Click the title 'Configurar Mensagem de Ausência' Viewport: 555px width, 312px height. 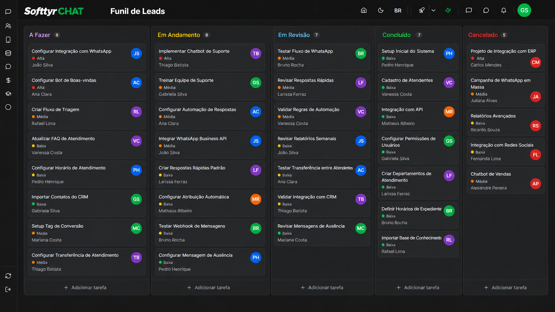pyautogui.click(x=195, y=255)
